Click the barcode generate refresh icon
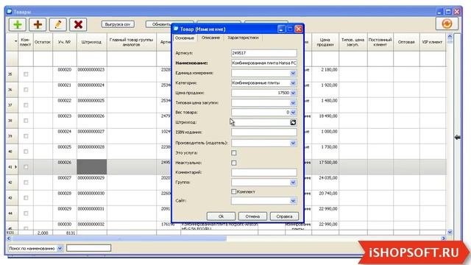The height and width of the screenshot is (265, 471). coord(293,122)
